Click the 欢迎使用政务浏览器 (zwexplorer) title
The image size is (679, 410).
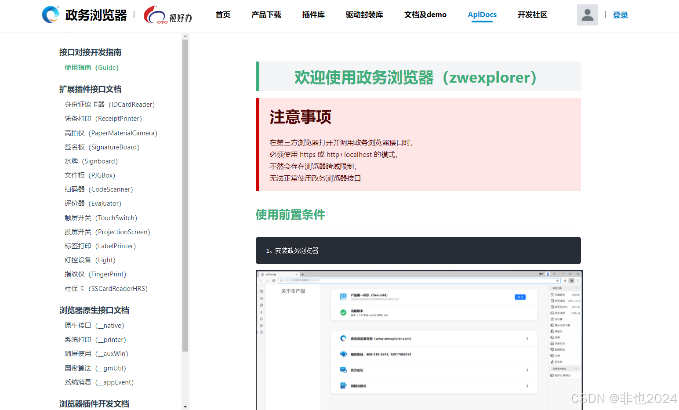click(415, 77)
